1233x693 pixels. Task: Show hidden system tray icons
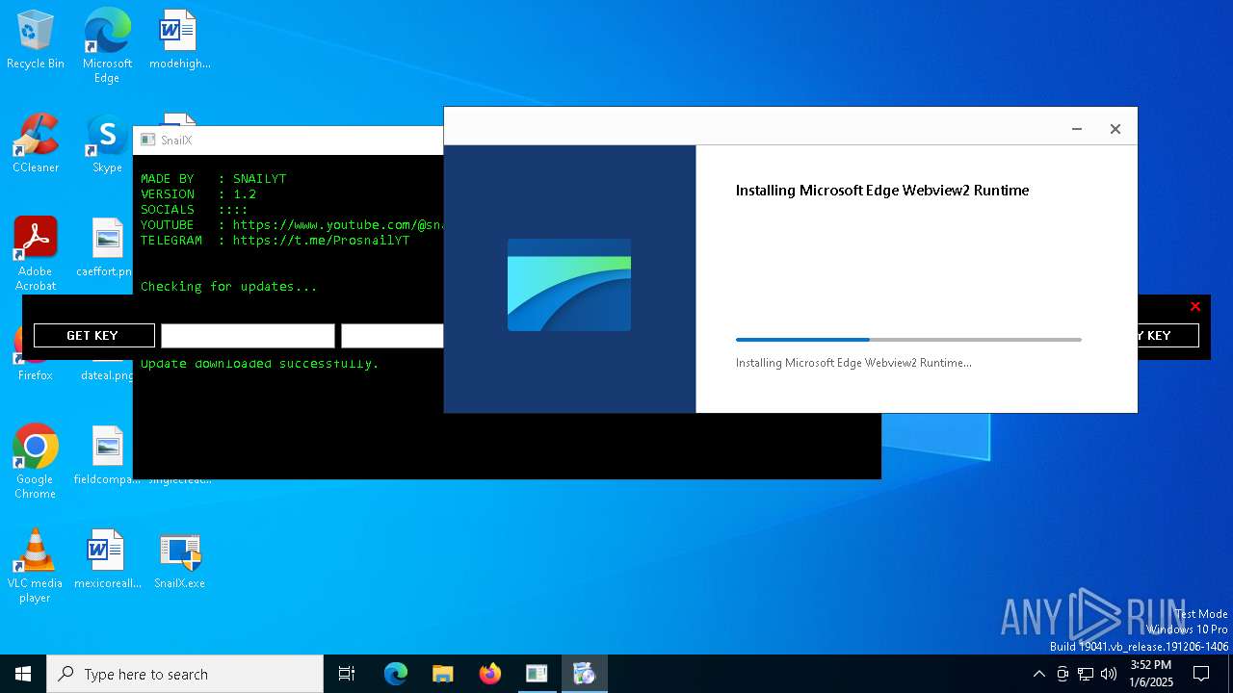[1038, 674]
